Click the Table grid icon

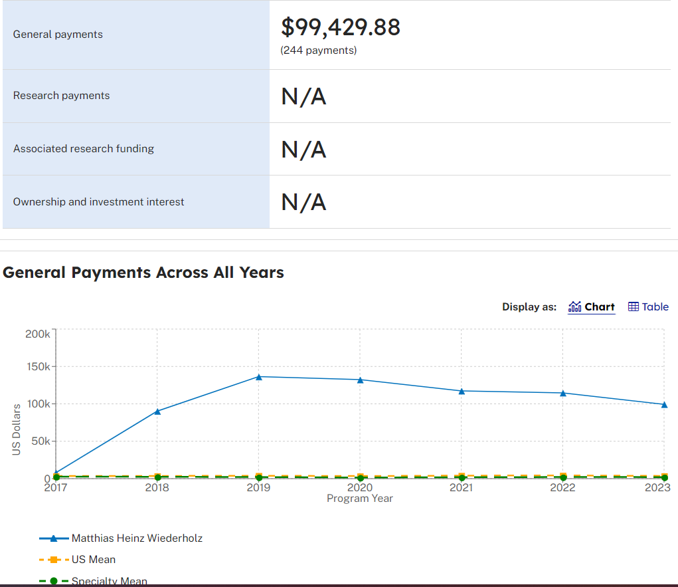(634, 306)
